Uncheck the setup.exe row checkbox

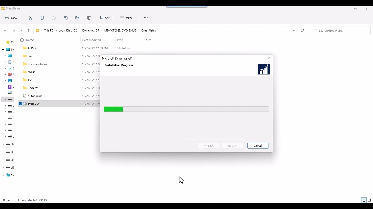click(x=20, y=104)
